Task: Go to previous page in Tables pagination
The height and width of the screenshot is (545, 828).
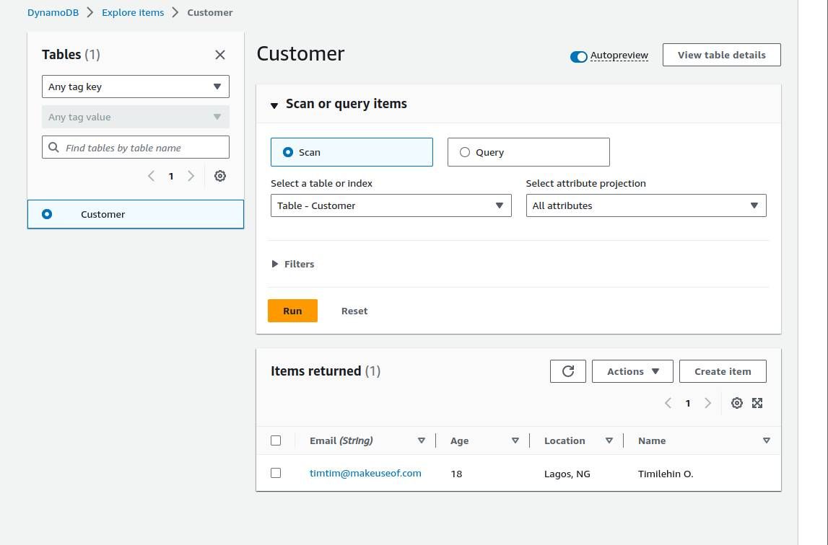Action: 151,176
